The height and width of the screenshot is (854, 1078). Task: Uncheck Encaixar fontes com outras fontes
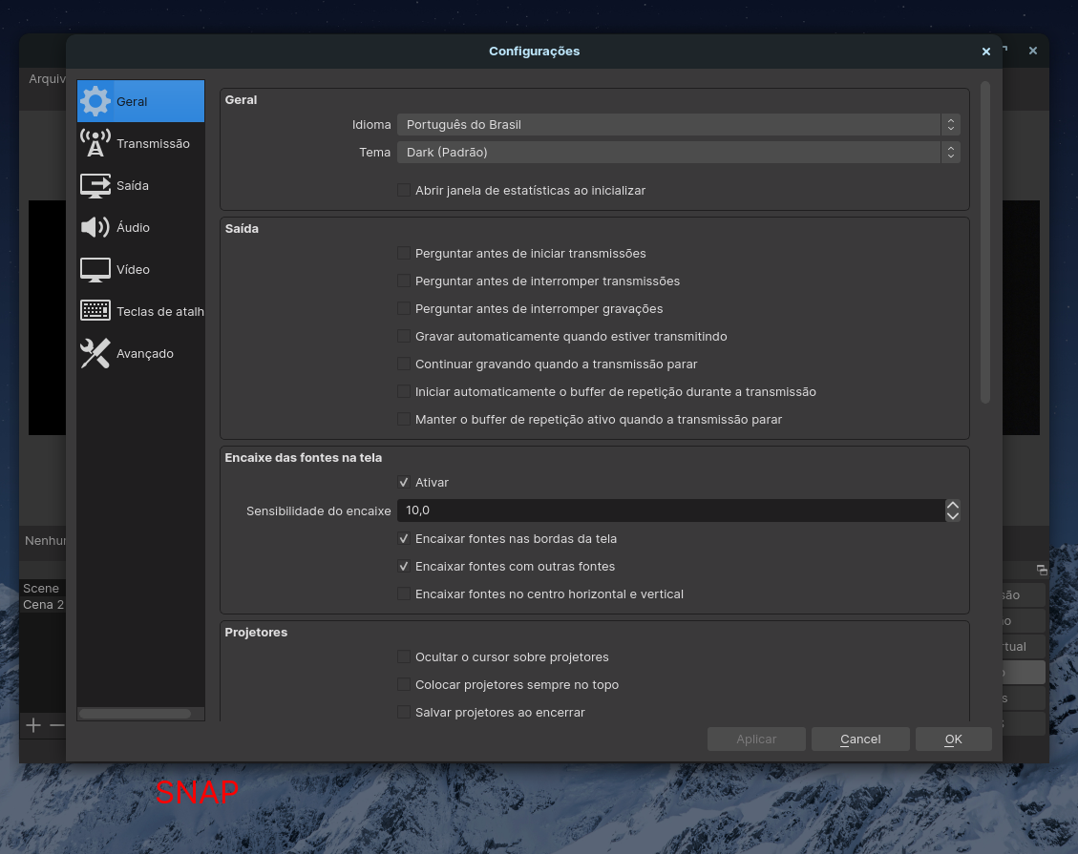(x=404, y=566)
